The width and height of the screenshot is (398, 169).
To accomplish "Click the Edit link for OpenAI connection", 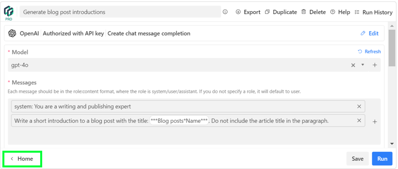I will 370,33.
